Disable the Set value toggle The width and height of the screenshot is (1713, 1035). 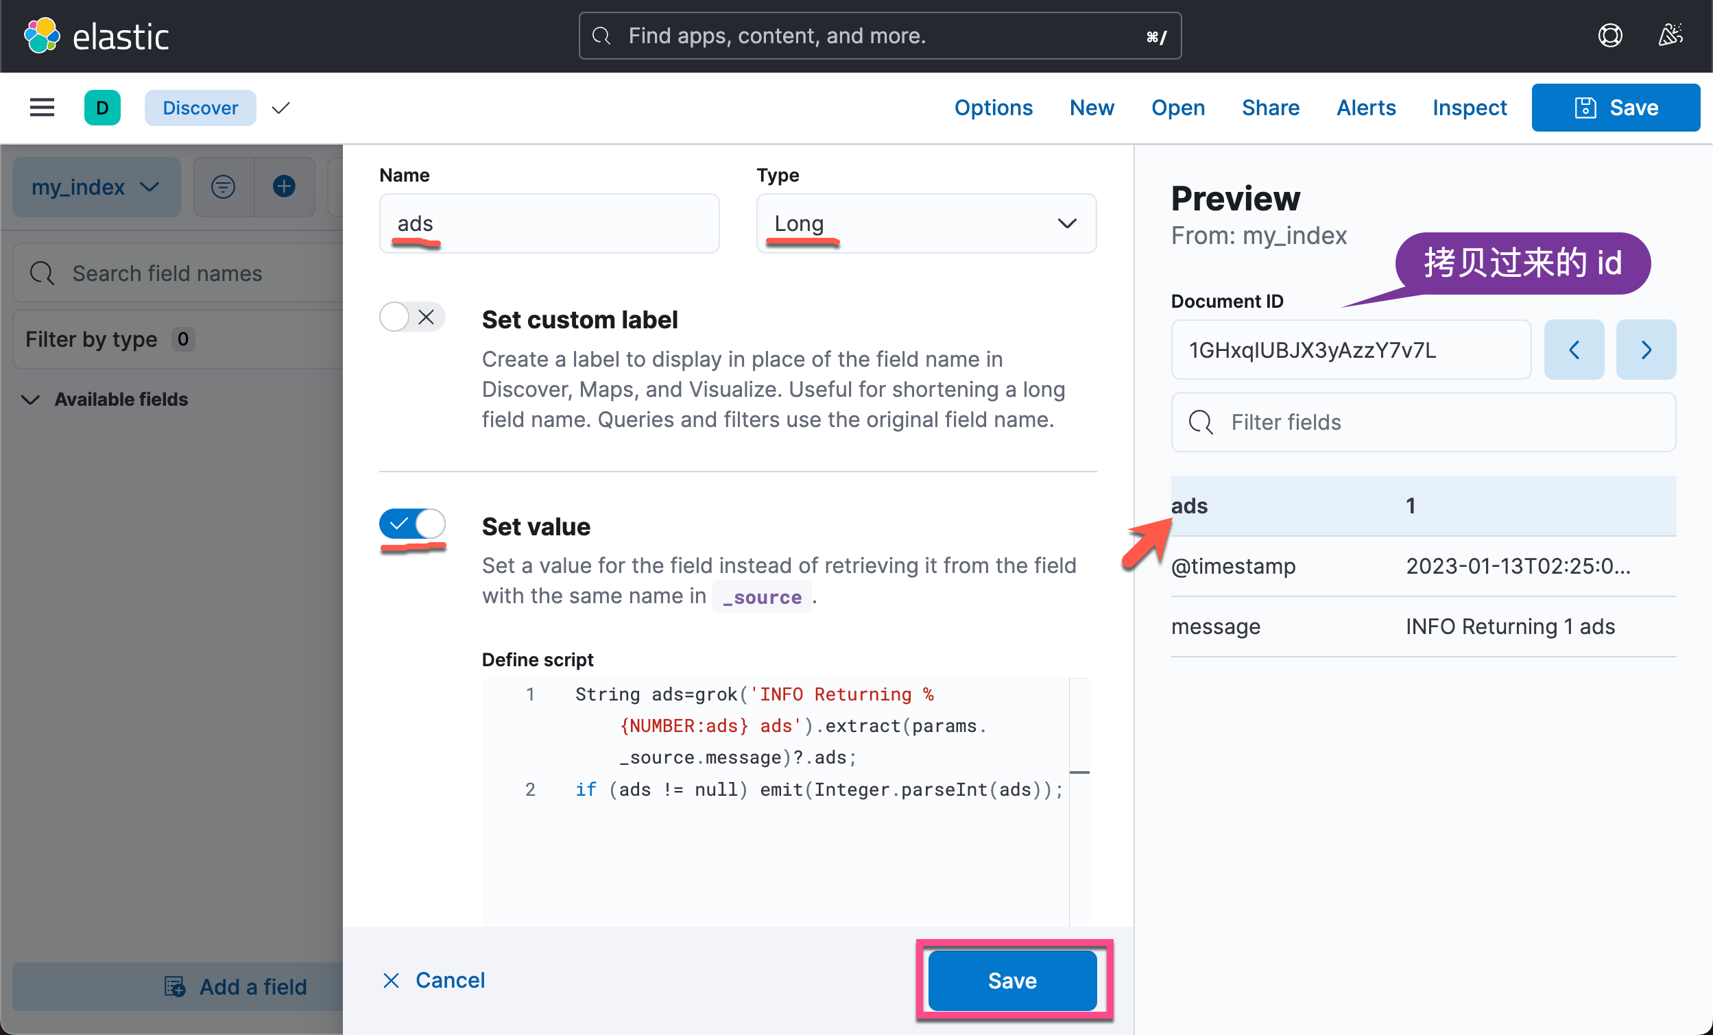pos(413,525)
